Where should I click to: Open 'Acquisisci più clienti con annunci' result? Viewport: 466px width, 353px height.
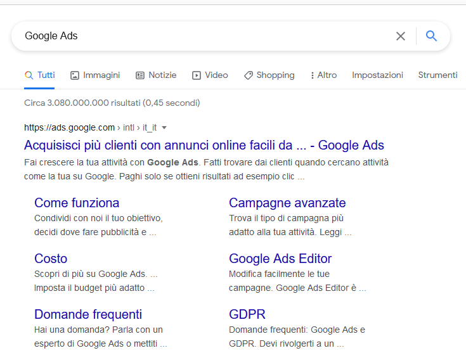[204, 145]
